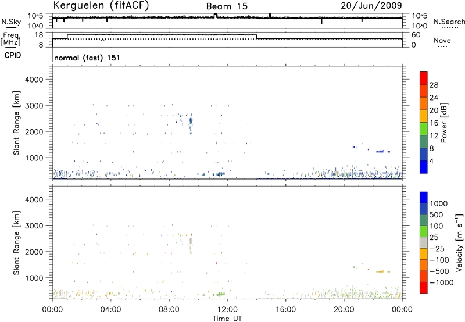Image resolution: width=465 pixels, height=322 pixels.
Task: Click the "Kerguelen (fitACF)" plot title
Action: 101,5
